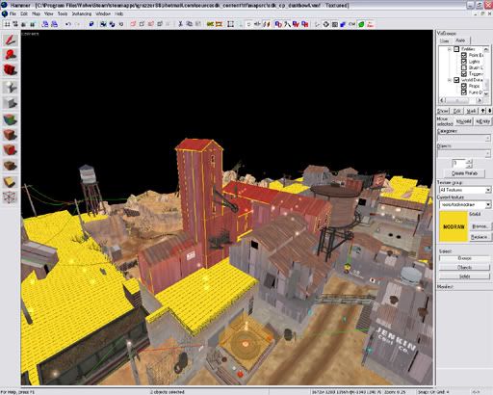The height and width of the screenshot is (395, 493).
Task: Click the Redo toolbar icon
Action: click(x=77, y=24)
